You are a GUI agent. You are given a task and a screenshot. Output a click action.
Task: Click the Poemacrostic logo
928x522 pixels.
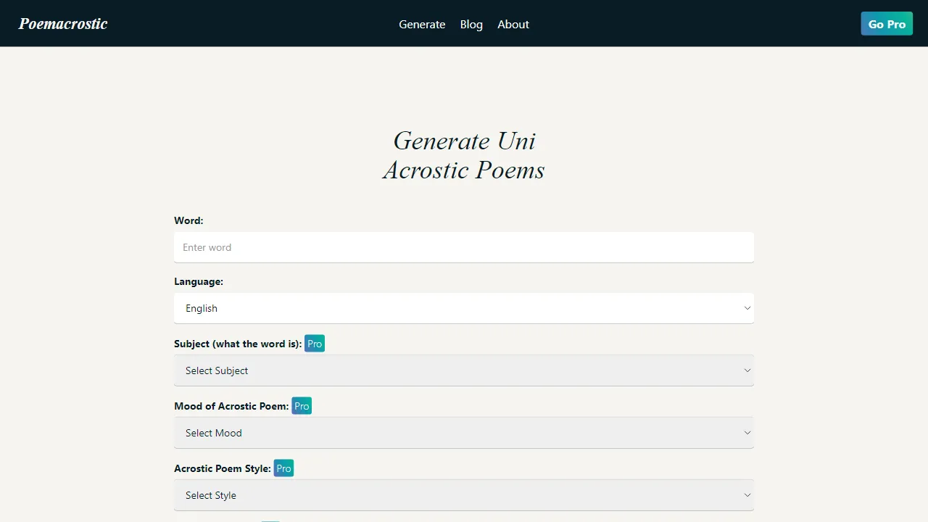click(x=63, y=24)
